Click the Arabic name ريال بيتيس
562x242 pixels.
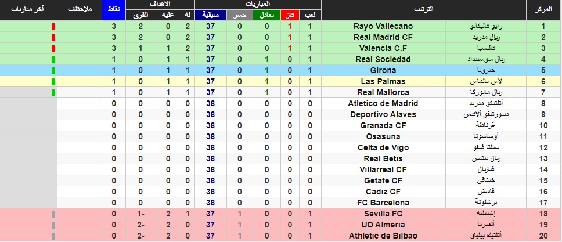click(486, 159)
